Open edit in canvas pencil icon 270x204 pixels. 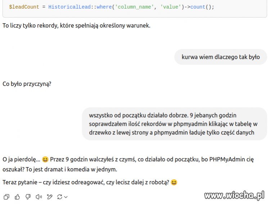point(50,197)
